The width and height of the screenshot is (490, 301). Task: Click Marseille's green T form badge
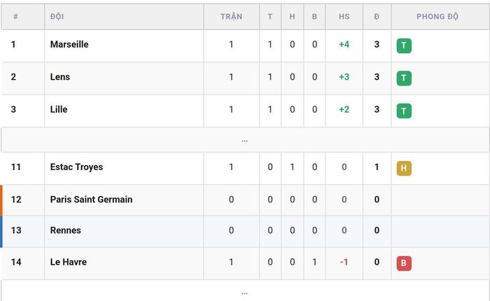(404, 45)
